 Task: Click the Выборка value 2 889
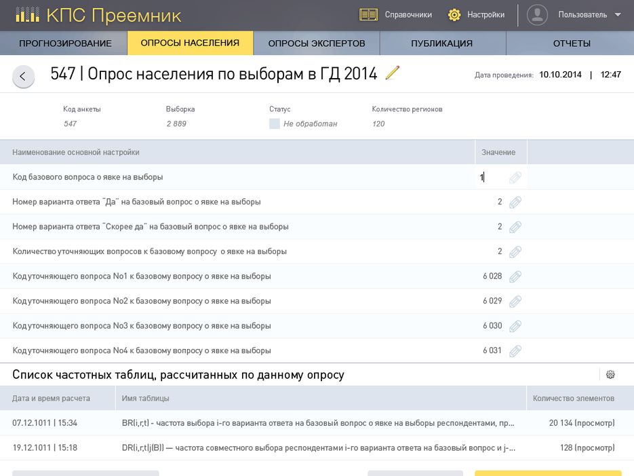(176, 124)
